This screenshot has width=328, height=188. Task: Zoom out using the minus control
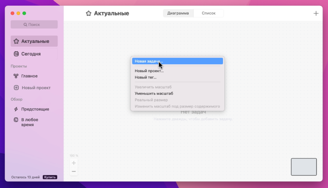pos(74,171)
